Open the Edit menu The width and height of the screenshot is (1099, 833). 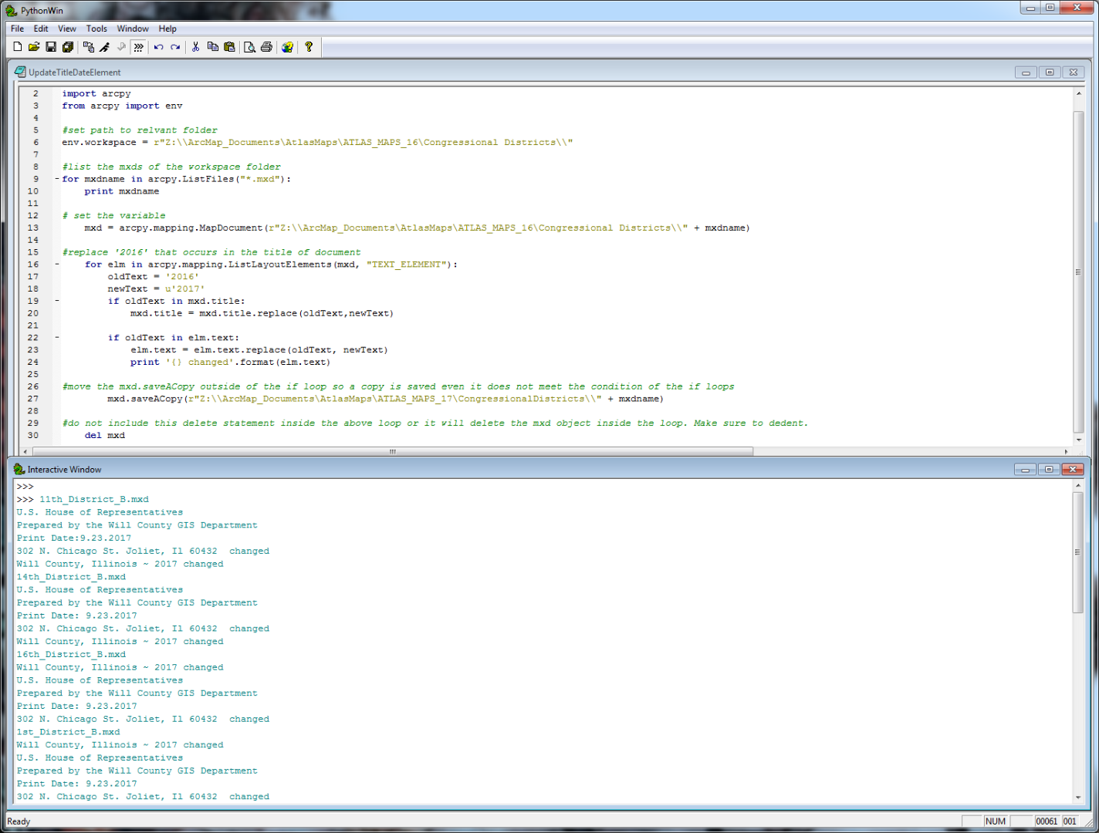(x=41, y=29)
